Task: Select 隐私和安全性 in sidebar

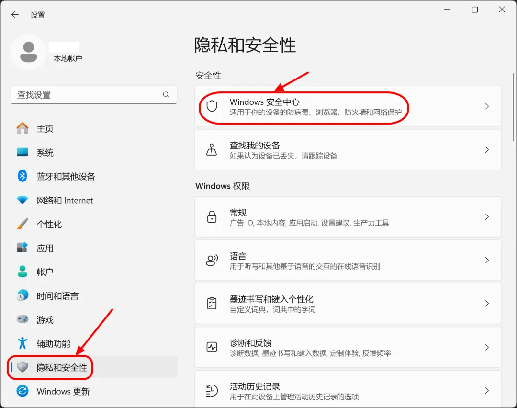Action: pyautogui.click(x=94, y=367)
